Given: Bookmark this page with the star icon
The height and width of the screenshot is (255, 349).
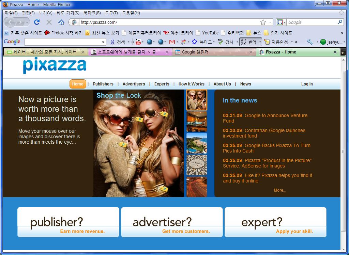Looking at the screenshot, I should tap(263, 22).
